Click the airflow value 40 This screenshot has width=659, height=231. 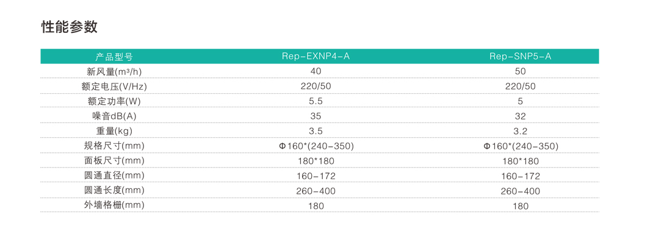[315, 72]
